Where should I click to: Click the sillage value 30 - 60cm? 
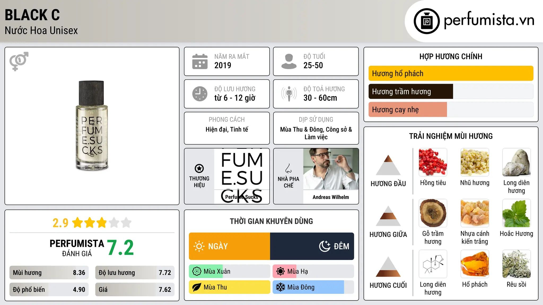320,98
